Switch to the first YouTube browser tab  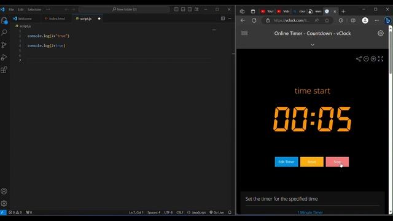[267, 11]
